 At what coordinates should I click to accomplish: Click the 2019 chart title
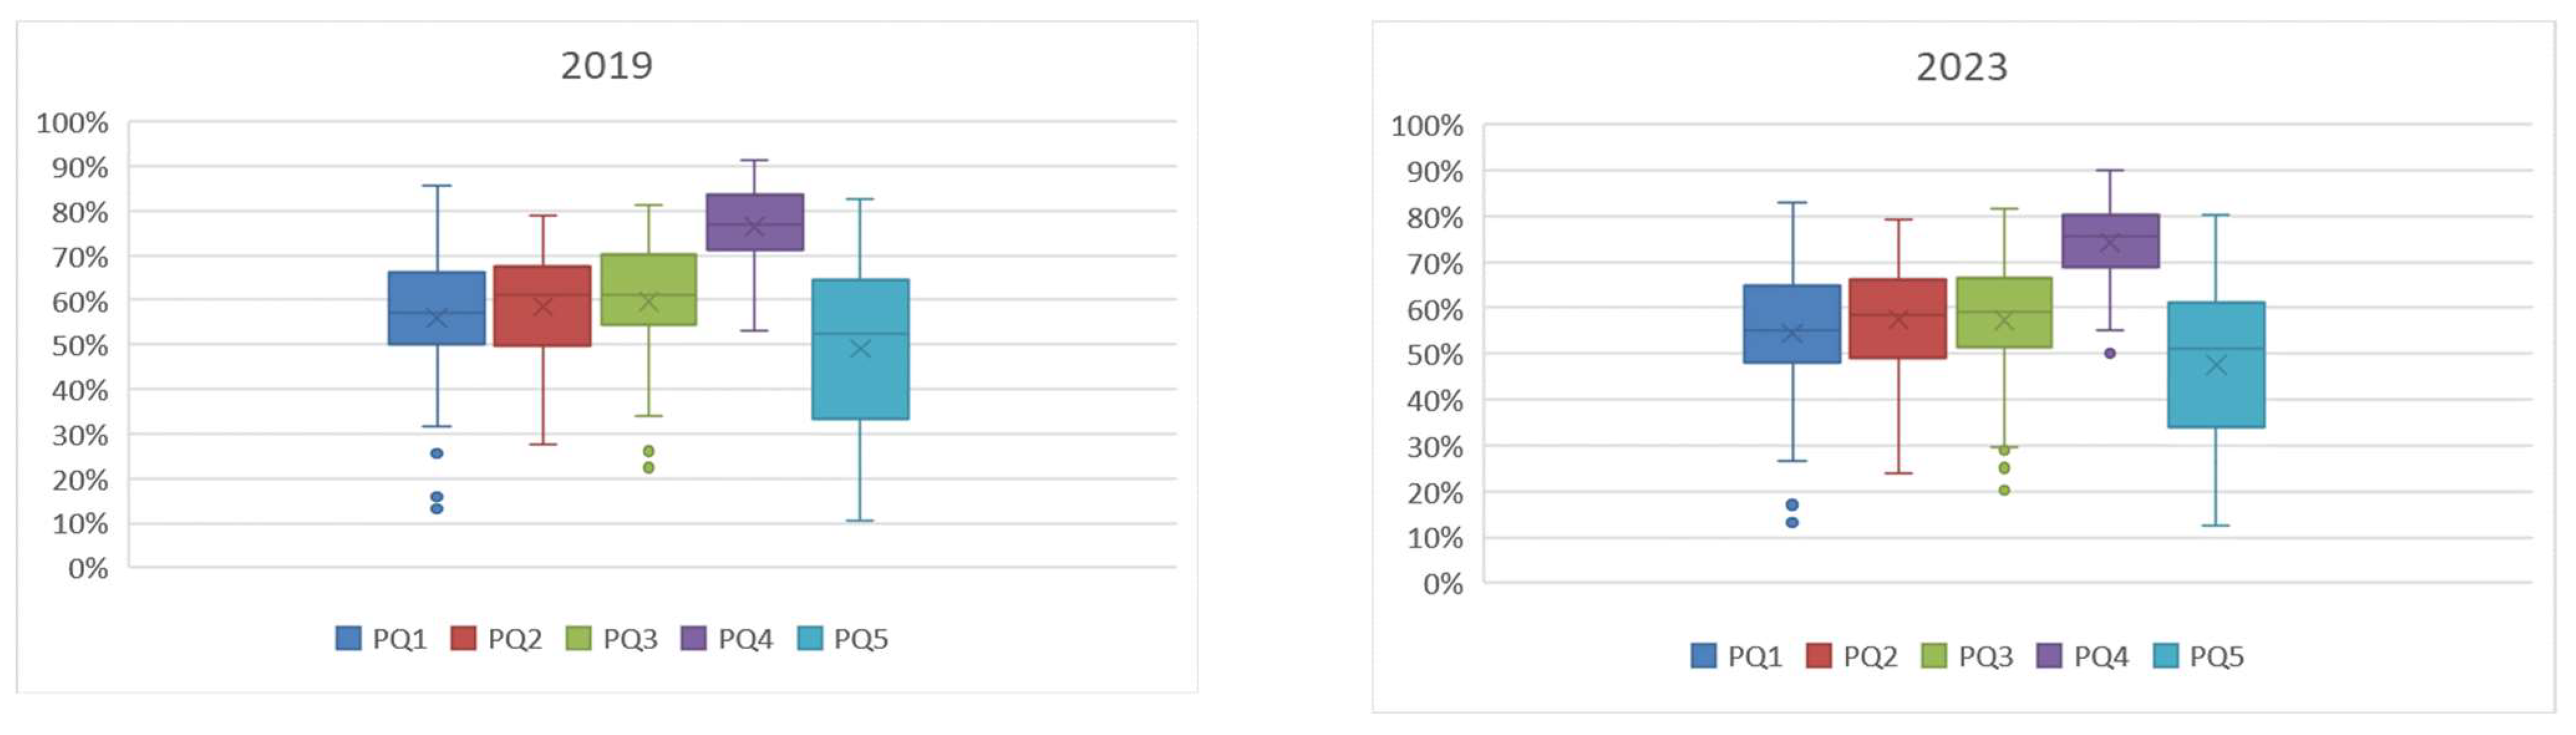tap(606, 66)
